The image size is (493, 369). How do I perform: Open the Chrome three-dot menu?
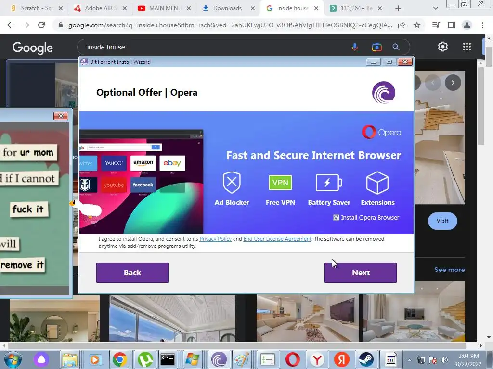482,25
